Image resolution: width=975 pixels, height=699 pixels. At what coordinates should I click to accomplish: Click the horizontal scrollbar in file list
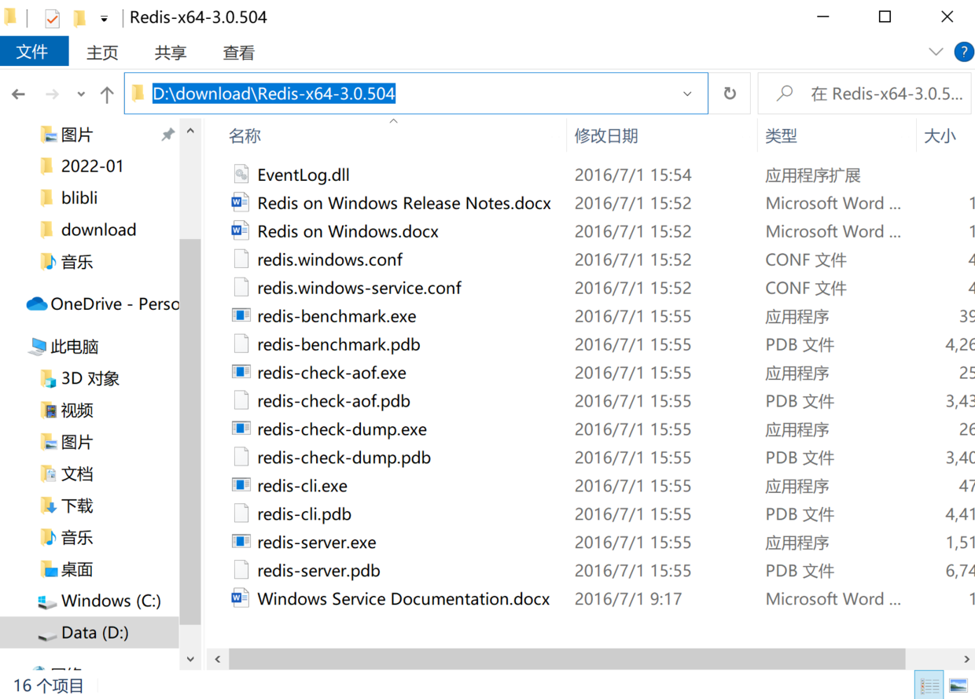(566, 659)
